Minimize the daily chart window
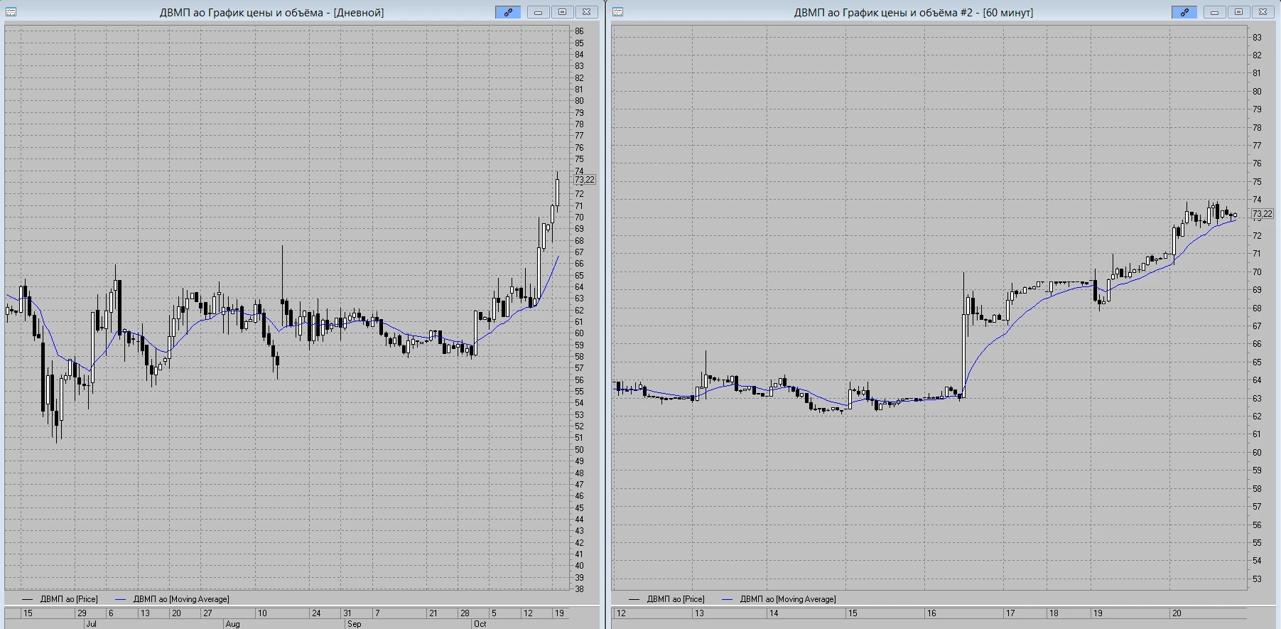This screenshot has width=1281, height=629. click(x=539, y=12)
